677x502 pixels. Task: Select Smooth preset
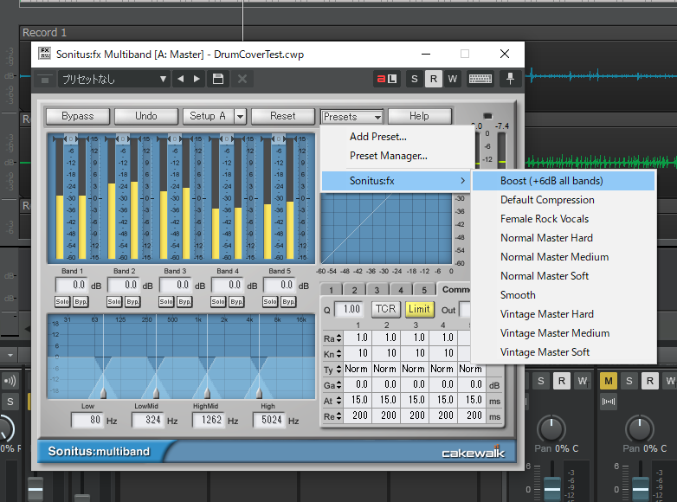point(564,295)
